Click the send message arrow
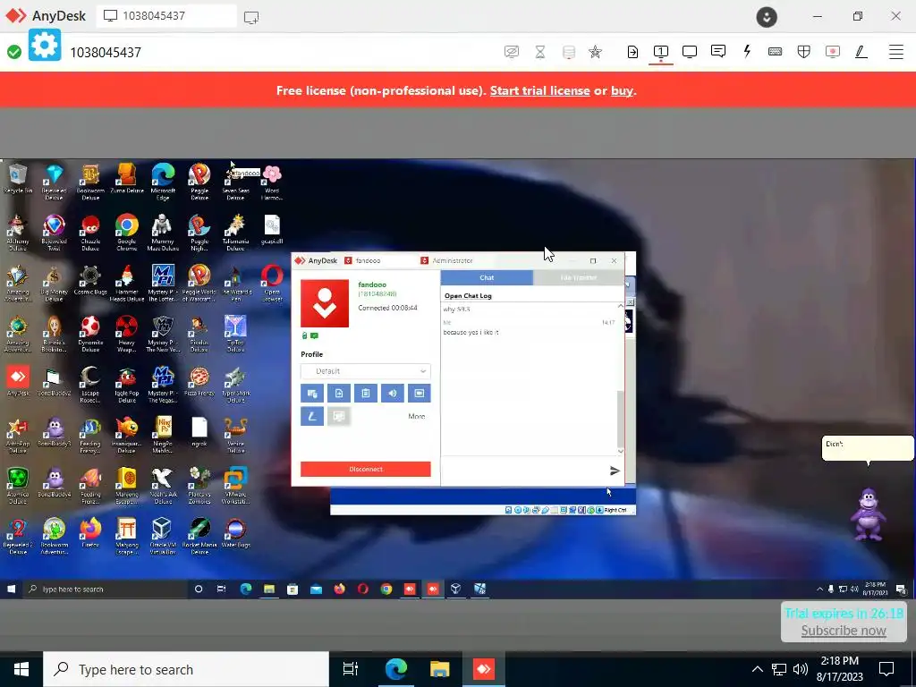This screenshot has width=916, height=687. click(x=614, y=471)
